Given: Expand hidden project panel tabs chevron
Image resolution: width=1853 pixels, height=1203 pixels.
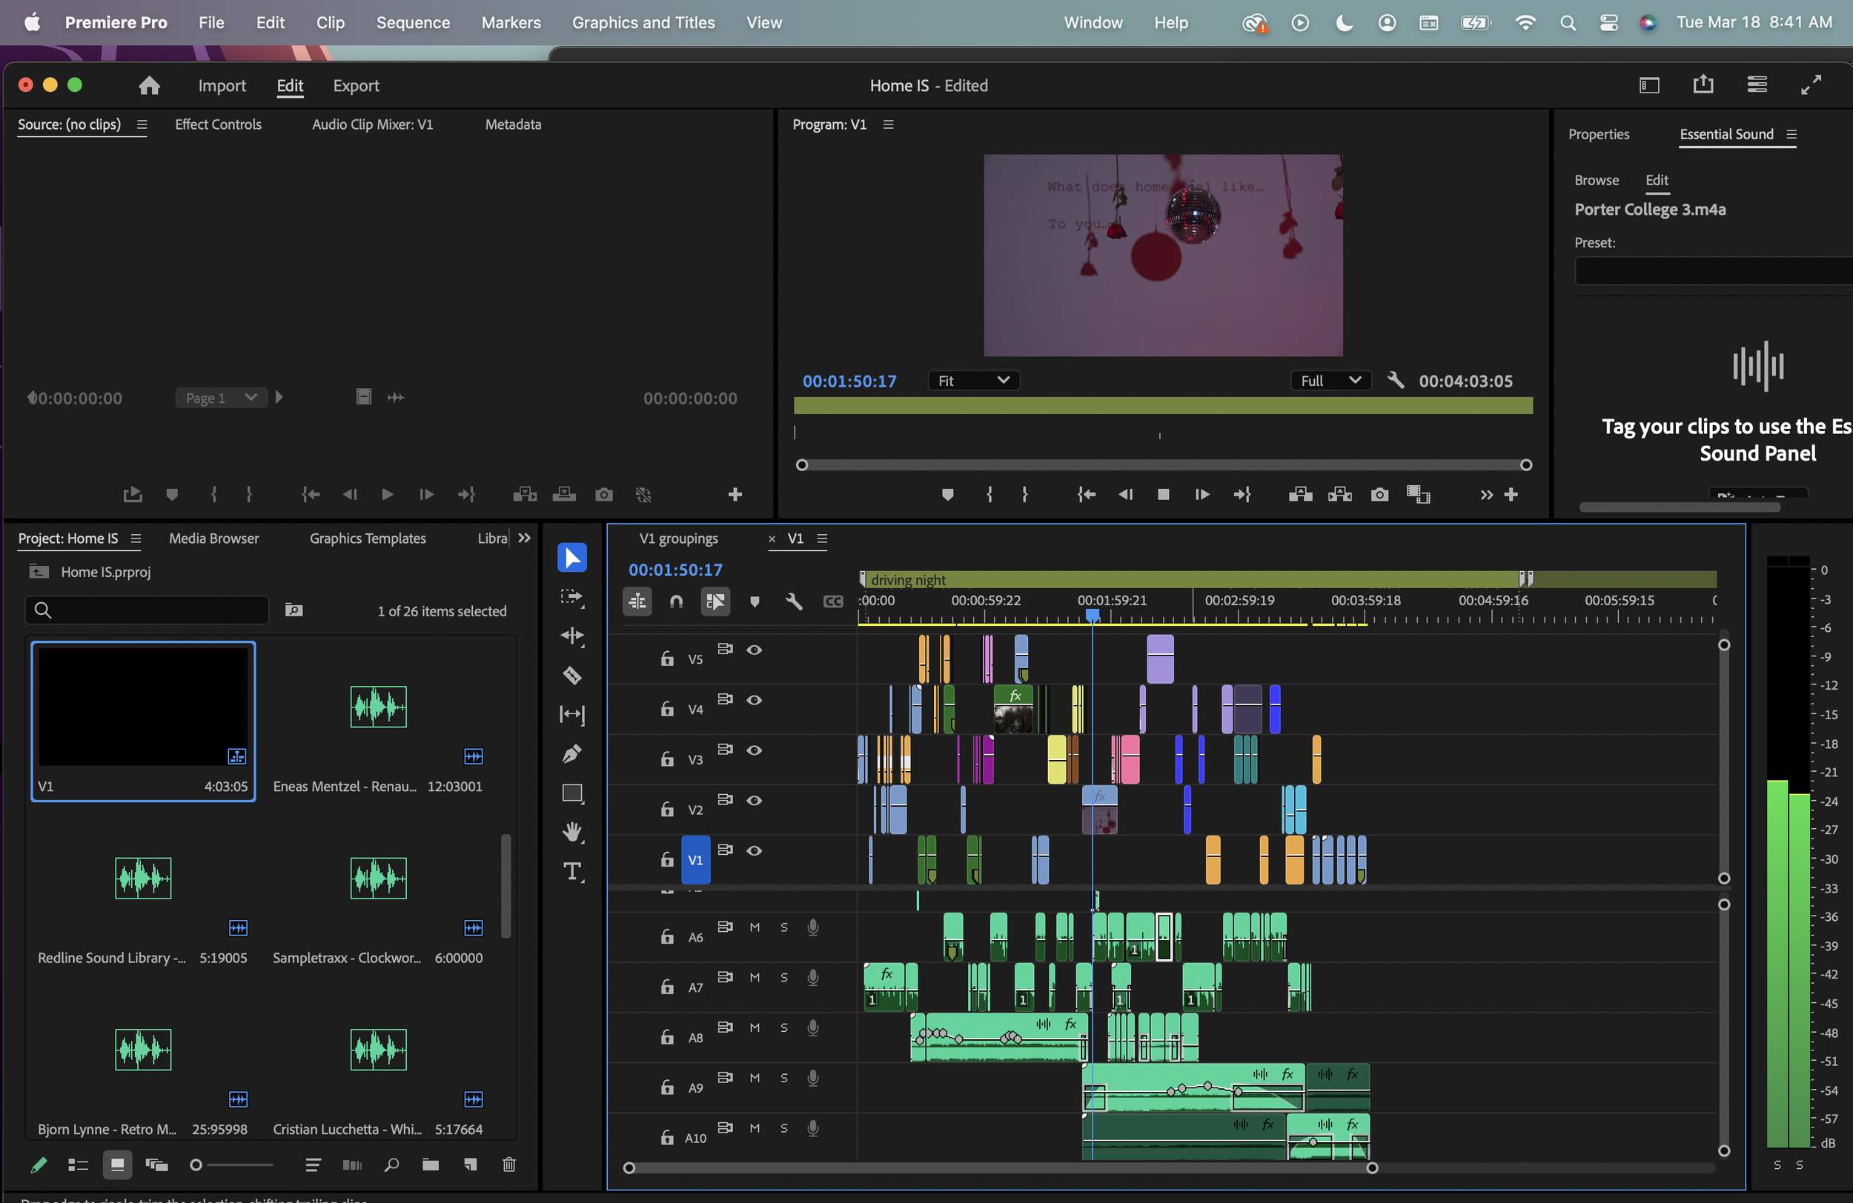Looking at the screenshot, I should pyautogui.click(x=525, y=538).
